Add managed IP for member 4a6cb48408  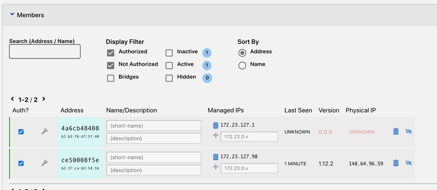pos(215,136)
